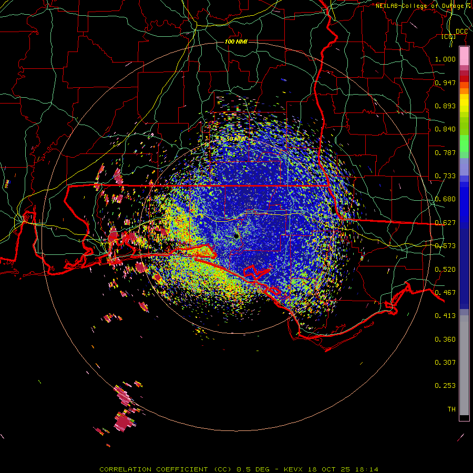Click the CORRELATION COEFFICIENT title text
The height and width of the screenshot is (473, 473).
pyautogui.click(x=153, y=469)
